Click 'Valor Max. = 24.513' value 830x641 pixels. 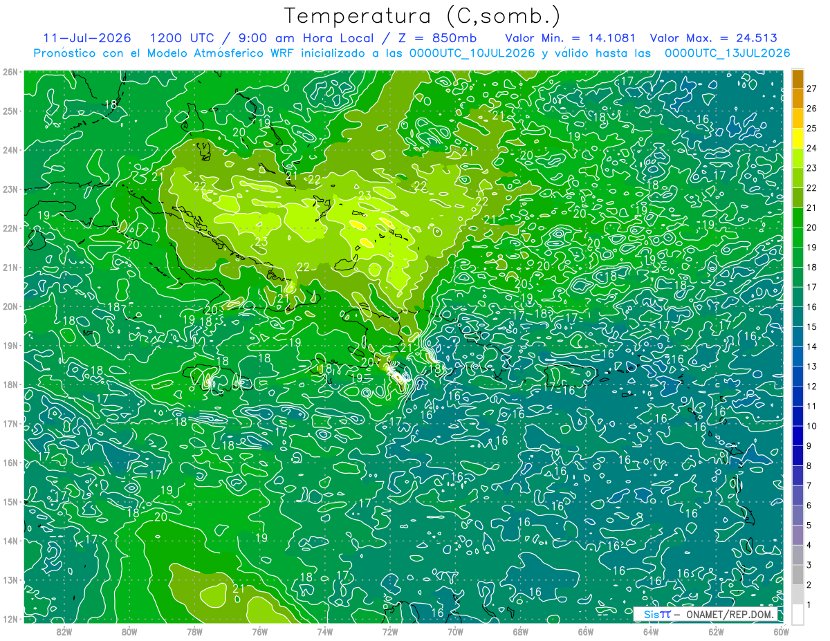coord(713,38)
